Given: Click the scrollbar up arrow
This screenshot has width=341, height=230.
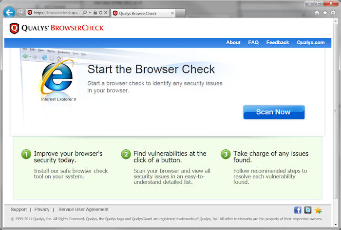Looking at the screenshot, I should pos(335,21).
